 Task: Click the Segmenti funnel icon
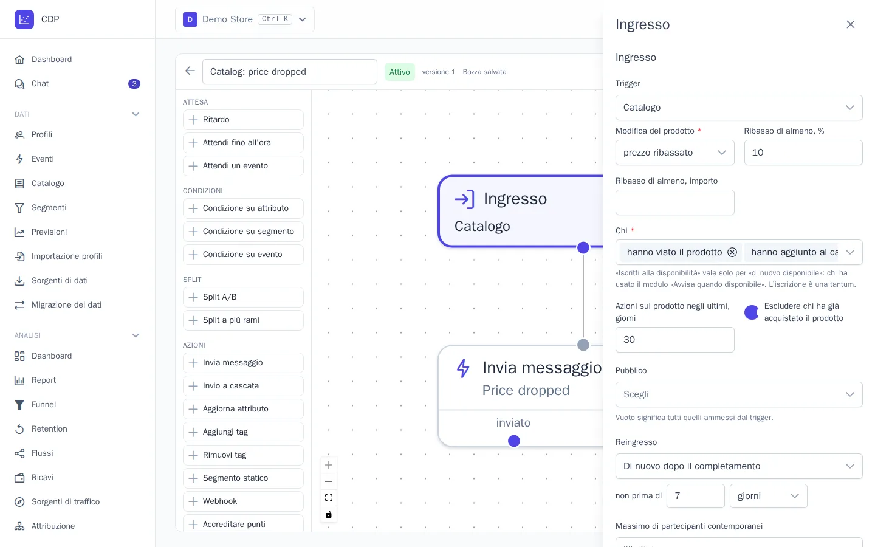coord(19,208)
